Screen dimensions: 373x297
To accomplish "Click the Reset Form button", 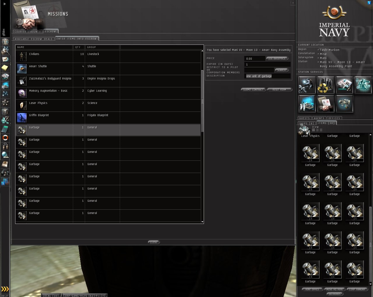I will [279, 90].
